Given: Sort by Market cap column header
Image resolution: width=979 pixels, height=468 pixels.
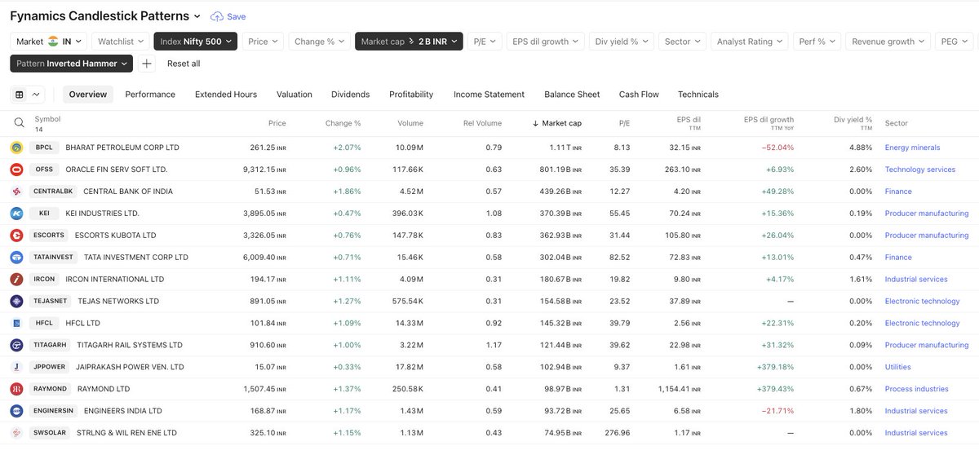Looking at the screenshot, I should coord(556,123).
